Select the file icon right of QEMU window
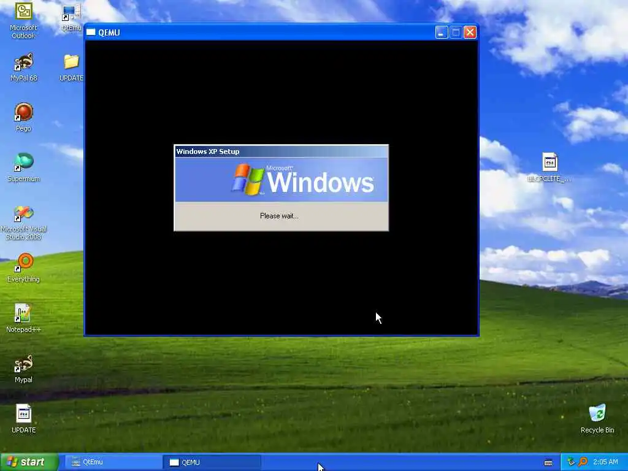This screenshot has width=628, height=471. [550, 167]
